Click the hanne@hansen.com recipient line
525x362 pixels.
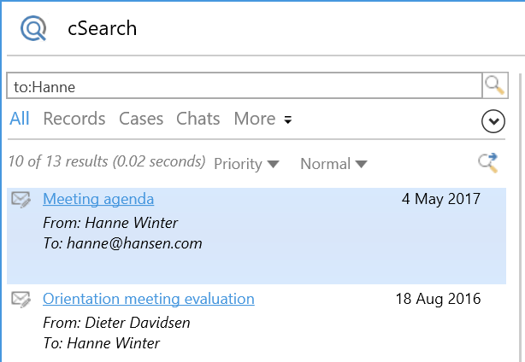(x=122, y=243)
